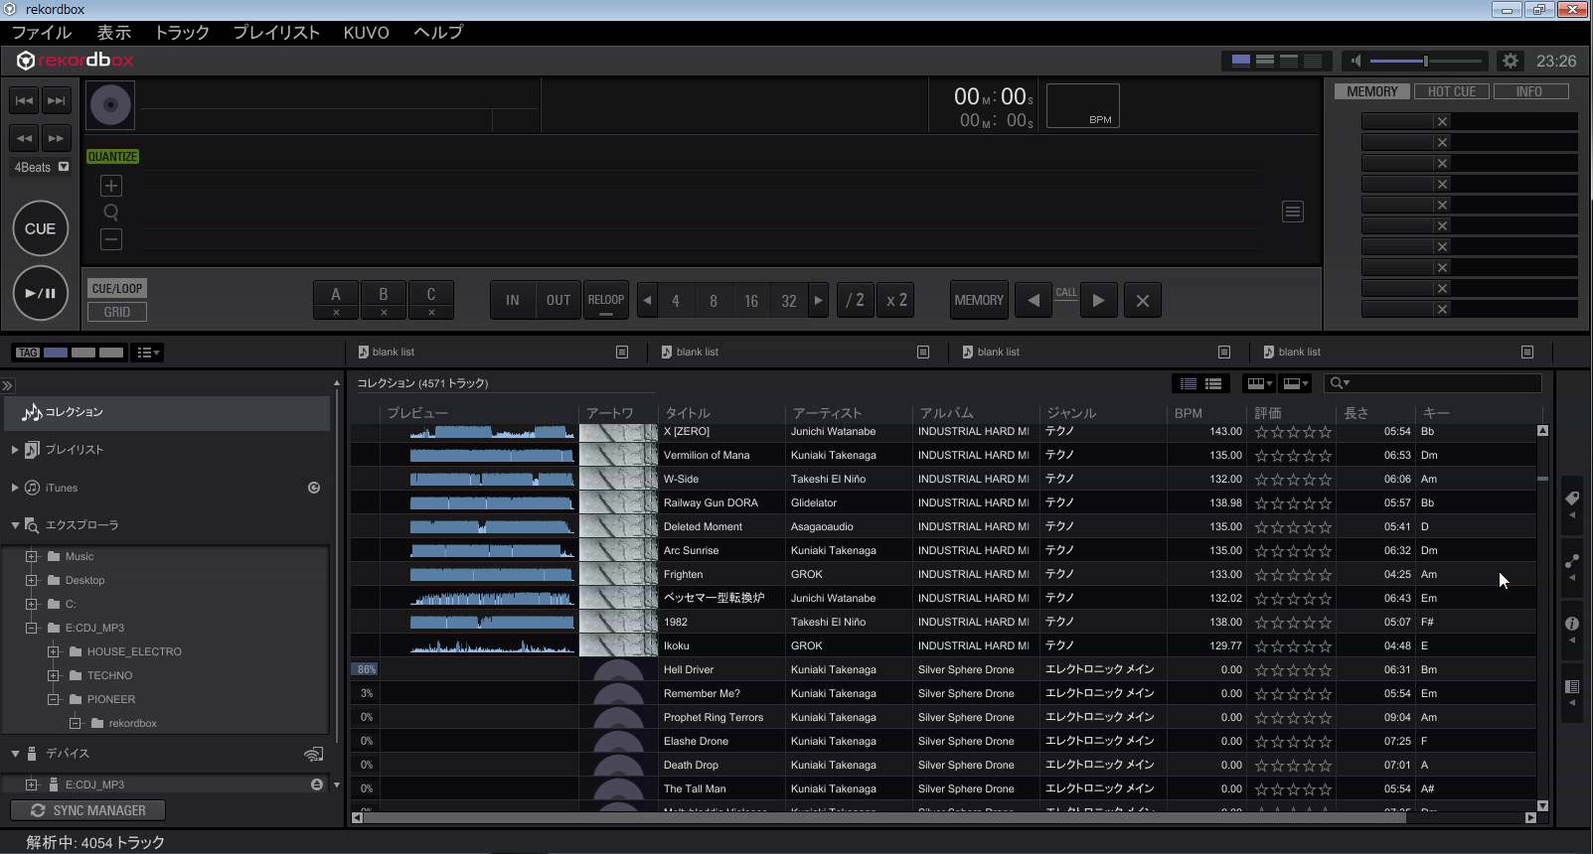Switch to GRID mode
This screenshot has height=854, width=1593.
tap(117, 312)
